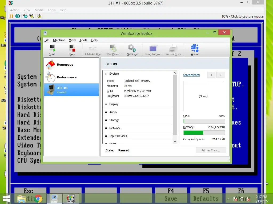Open File Explorer from the taskbar
The height and width of the screenshot is (204, 273).
pos(22,199)
